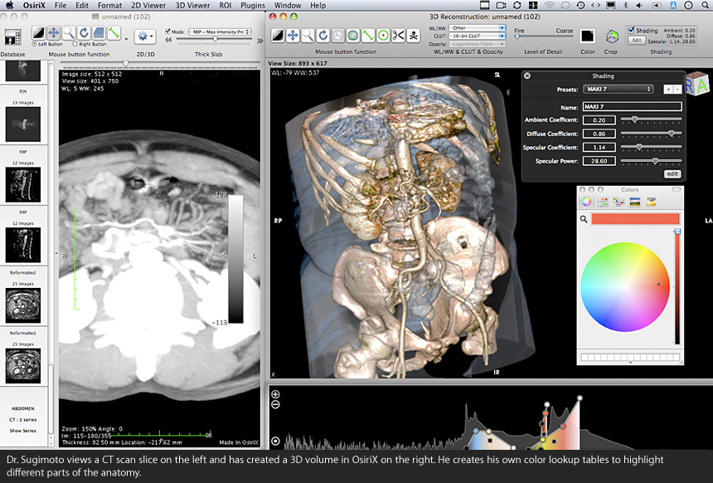This screenshot has width=713, height=483.
Task: Click the edit button in Shading panel
Action: (x=672, y=173)
